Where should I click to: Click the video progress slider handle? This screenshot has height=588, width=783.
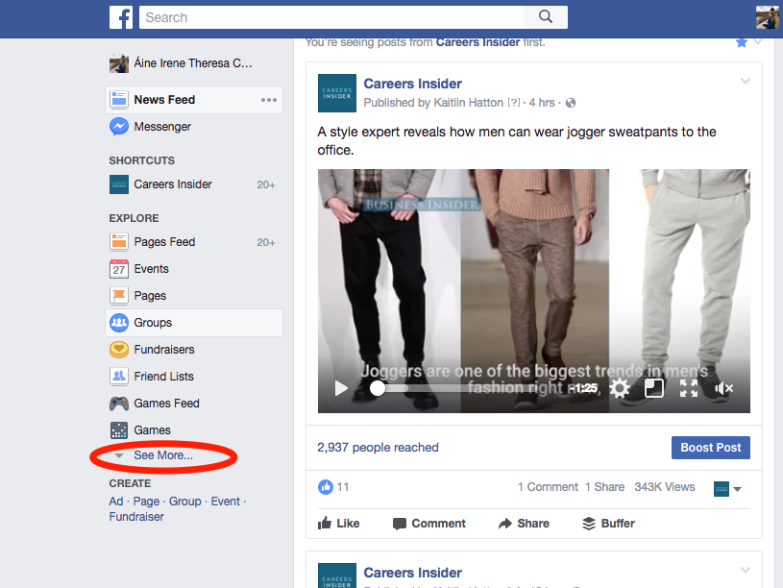click(378, 388)
